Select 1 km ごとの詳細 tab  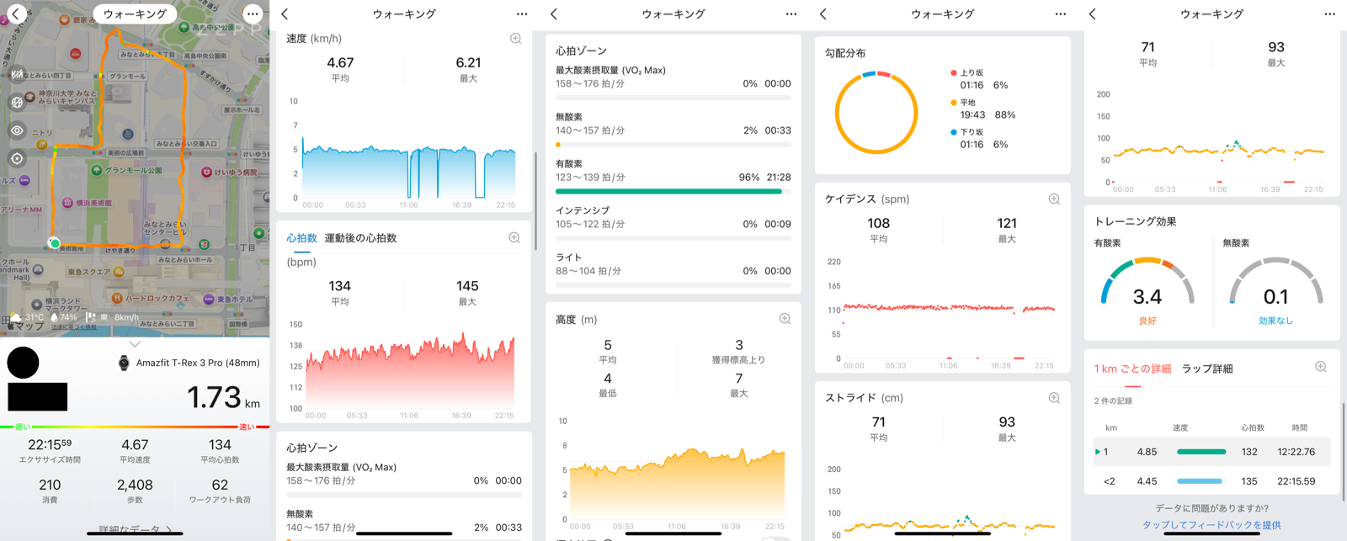(x=1133, y=369)
